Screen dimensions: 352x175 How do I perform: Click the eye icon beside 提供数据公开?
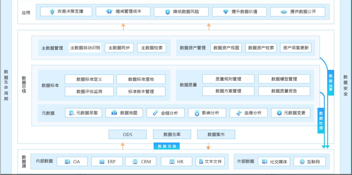[x=284, y=12]
